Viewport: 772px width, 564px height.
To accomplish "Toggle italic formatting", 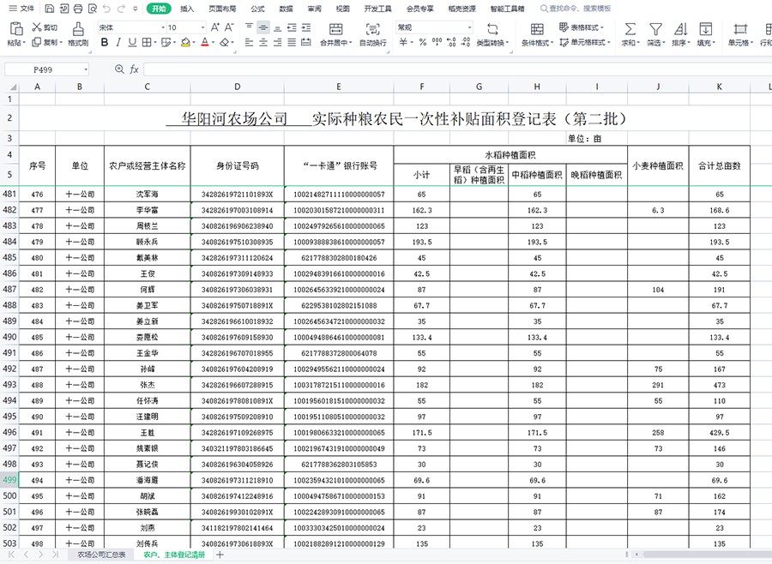I will [x=118, y=42].
